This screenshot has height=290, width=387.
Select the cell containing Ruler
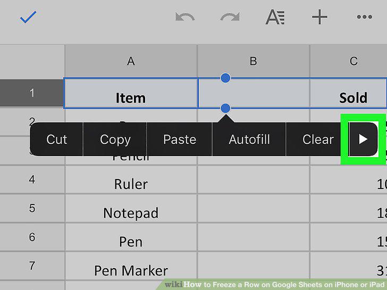[x=131, y=180]
